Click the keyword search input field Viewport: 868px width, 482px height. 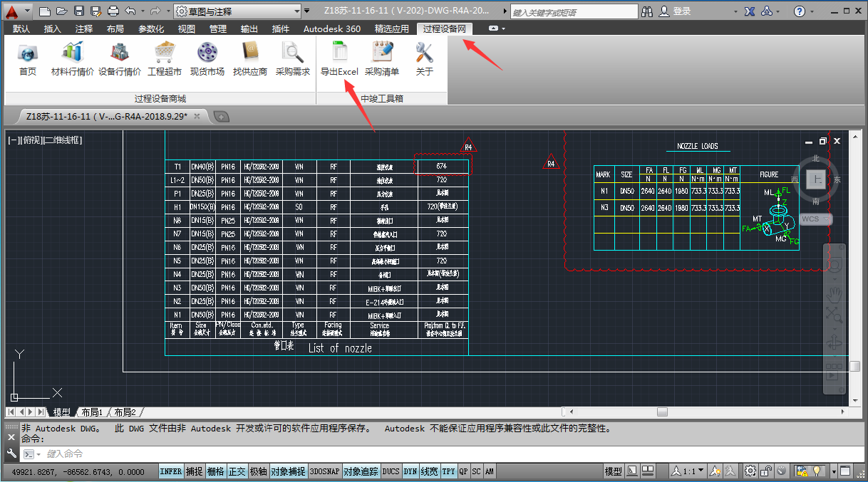(574, 12)
